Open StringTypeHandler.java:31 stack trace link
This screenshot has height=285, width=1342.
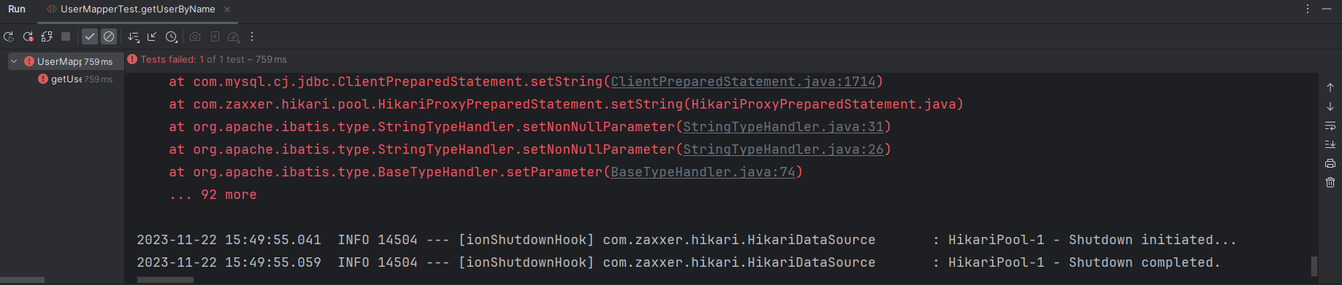coord(783,127)
